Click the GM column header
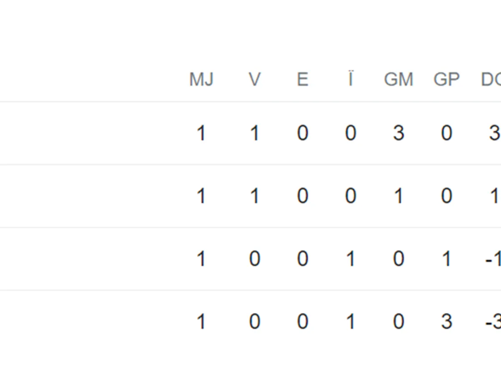This screenshot has width=501, height=375. [x=398, y=79]
